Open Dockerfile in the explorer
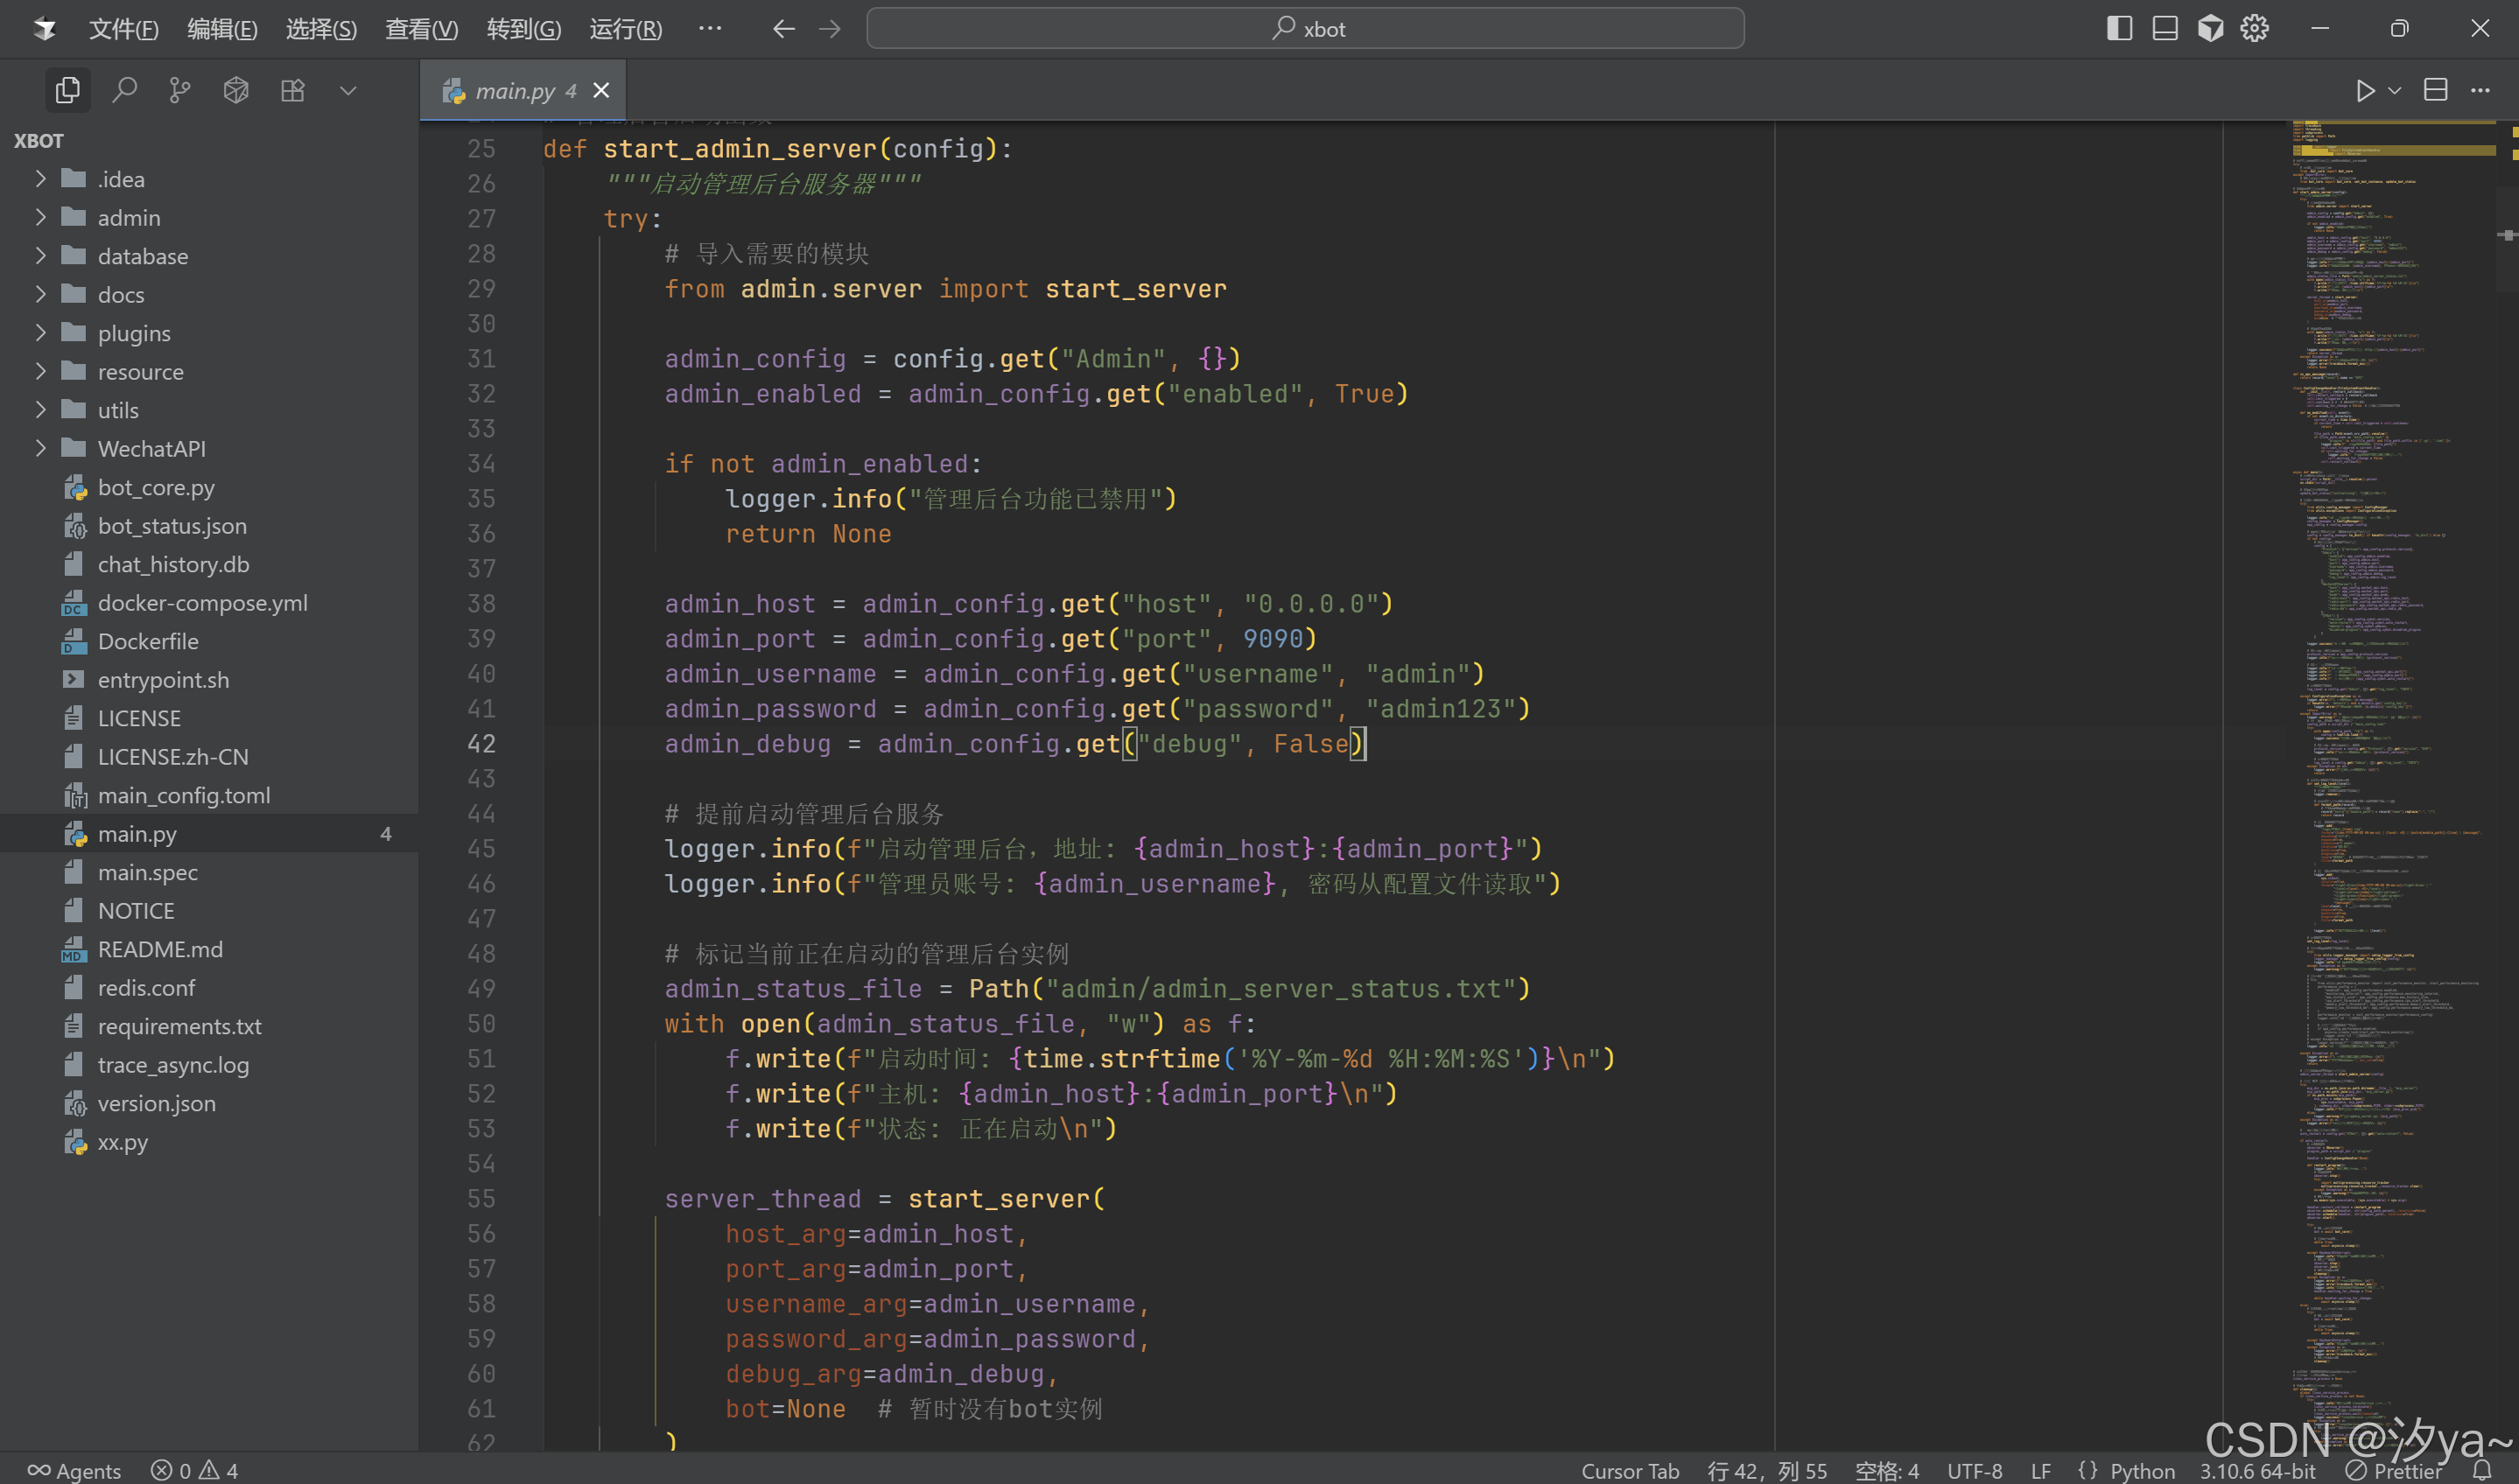The width and height of the screenshot is (2519, 1484). click(x=209, y=641)
